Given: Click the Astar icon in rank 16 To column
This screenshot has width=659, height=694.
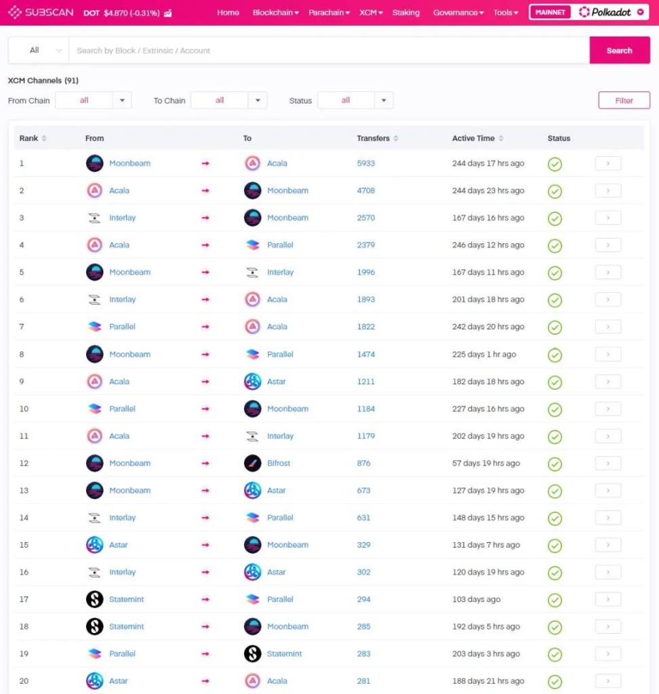Looking at the screenshot, I should tap(252, 572).
